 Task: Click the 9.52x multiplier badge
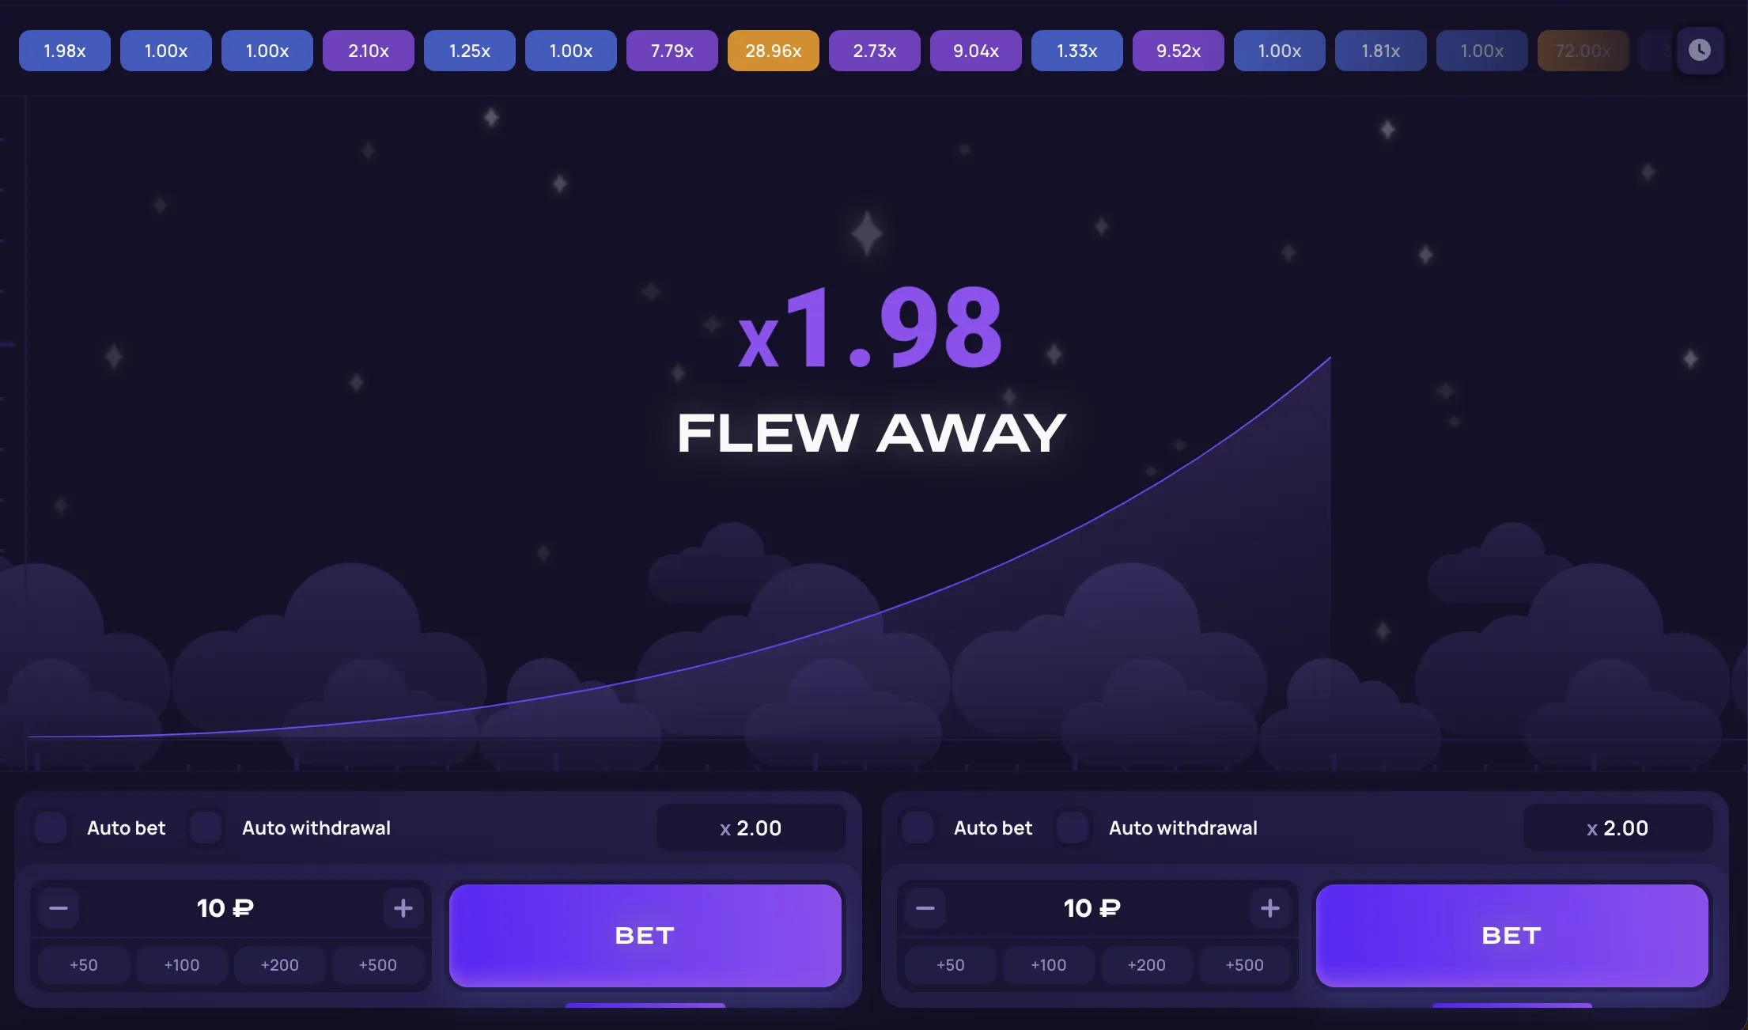[1178, 51]
